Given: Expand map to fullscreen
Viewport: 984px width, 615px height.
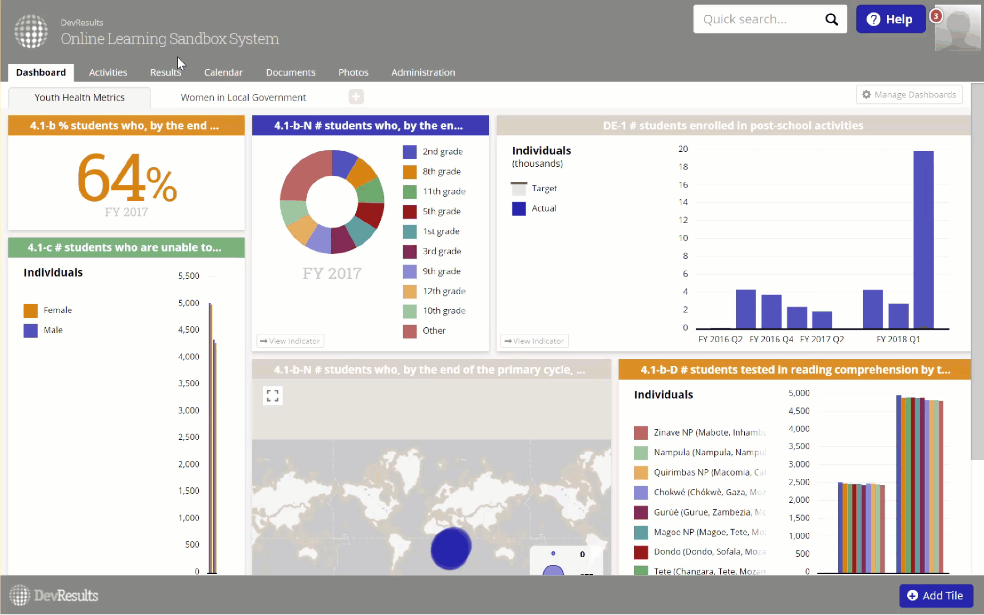Looking at the screenshot, I should point(272,396).
